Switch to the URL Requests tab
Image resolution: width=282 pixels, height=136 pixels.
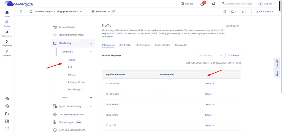(x=143, y=45)
